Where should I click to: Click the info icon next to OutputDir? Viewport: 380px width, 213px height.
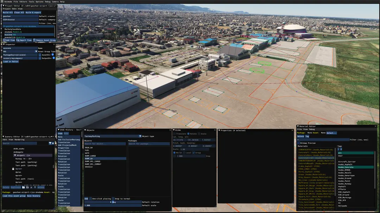click(x=53, y=58)
